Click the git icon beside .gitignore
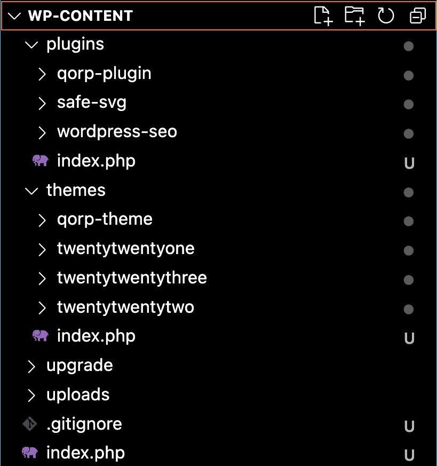Screen dimensions: 437x466 (x=30, y=424)
